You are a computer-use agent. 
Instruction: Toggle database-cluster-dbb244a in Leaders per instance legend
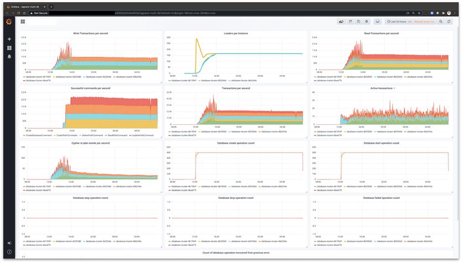click(244, 81)
